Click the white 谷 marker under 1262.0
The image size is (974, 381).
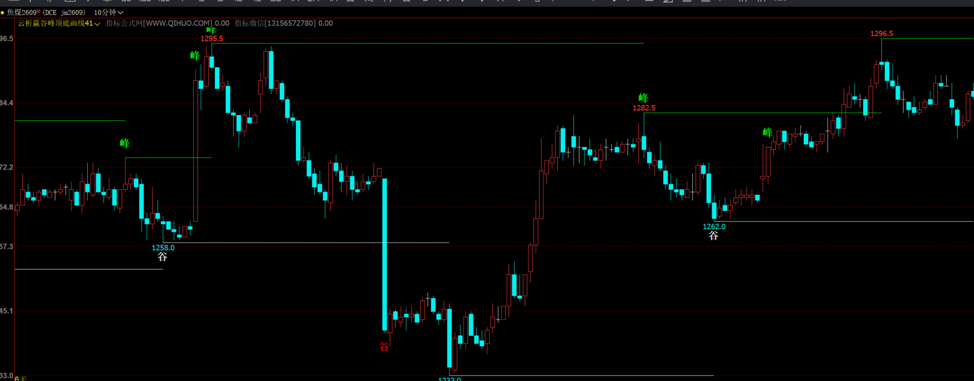[x=714, y=236]
